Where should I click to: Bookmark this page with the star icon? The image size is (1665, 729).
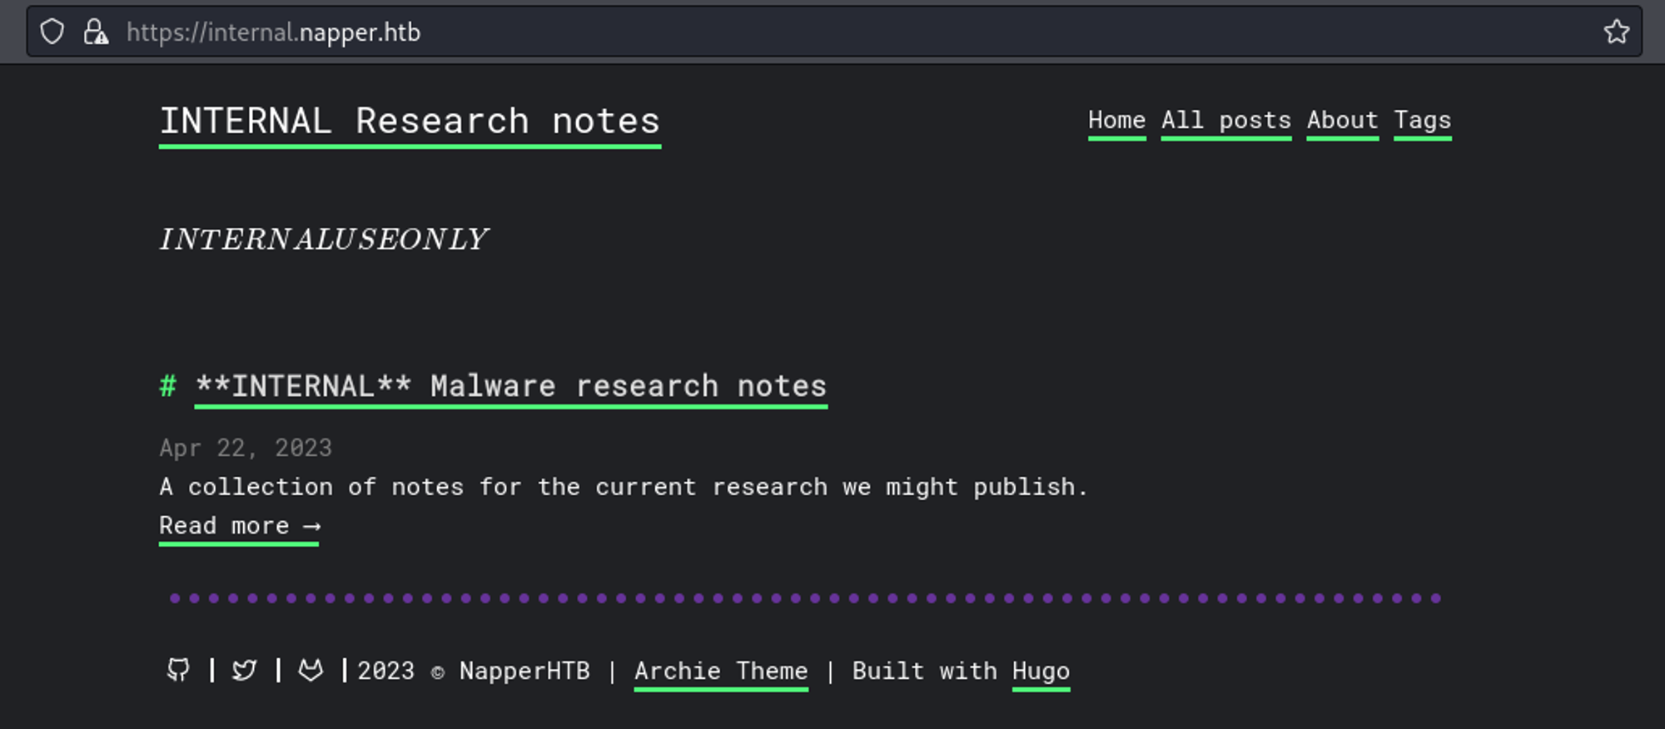(1616, 32)
